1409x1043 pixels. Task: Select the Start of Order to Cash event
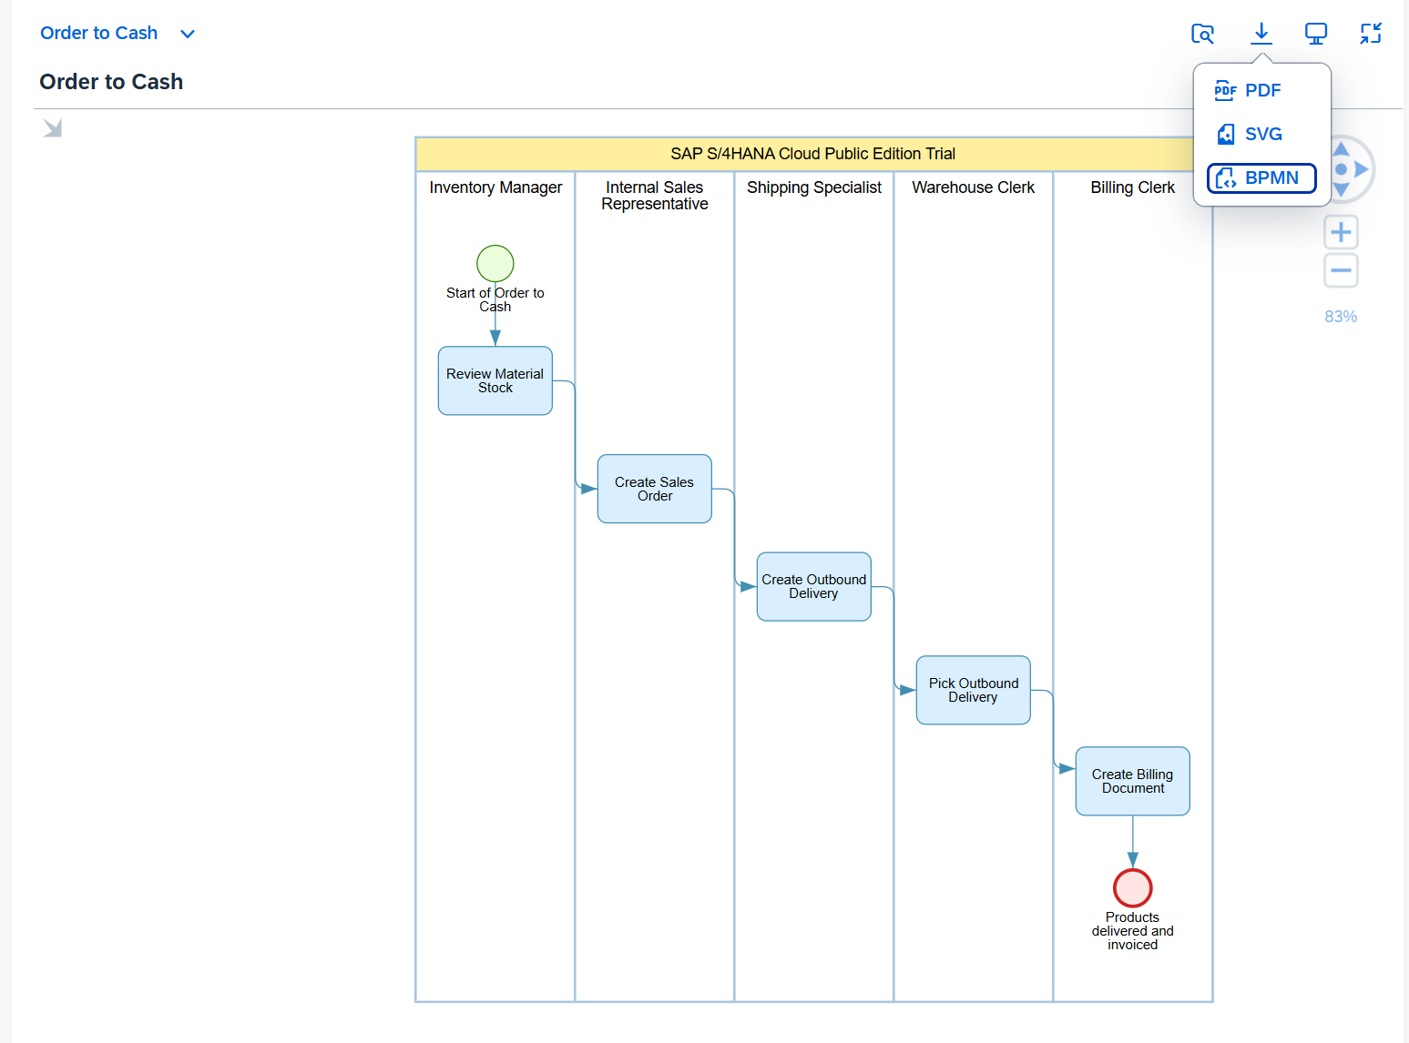(495, 263)
